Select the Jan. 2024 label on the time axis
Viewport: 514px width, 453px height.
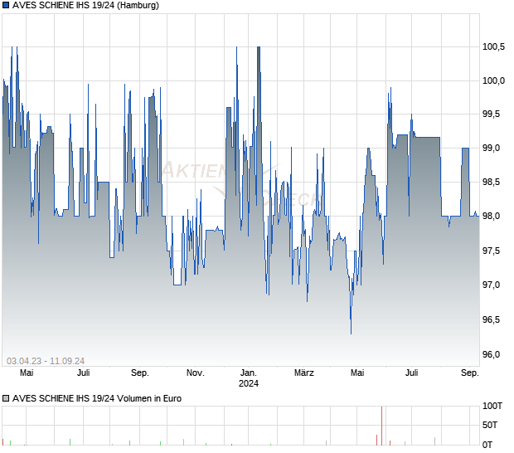[249, 378]
